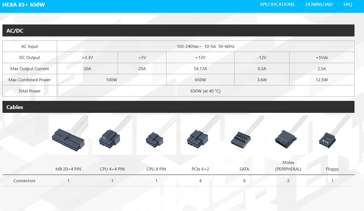The height and width of the screenshot is (211, 364).
Task: Click the PCIe 6+2 column label
Action: pos(200,169)
